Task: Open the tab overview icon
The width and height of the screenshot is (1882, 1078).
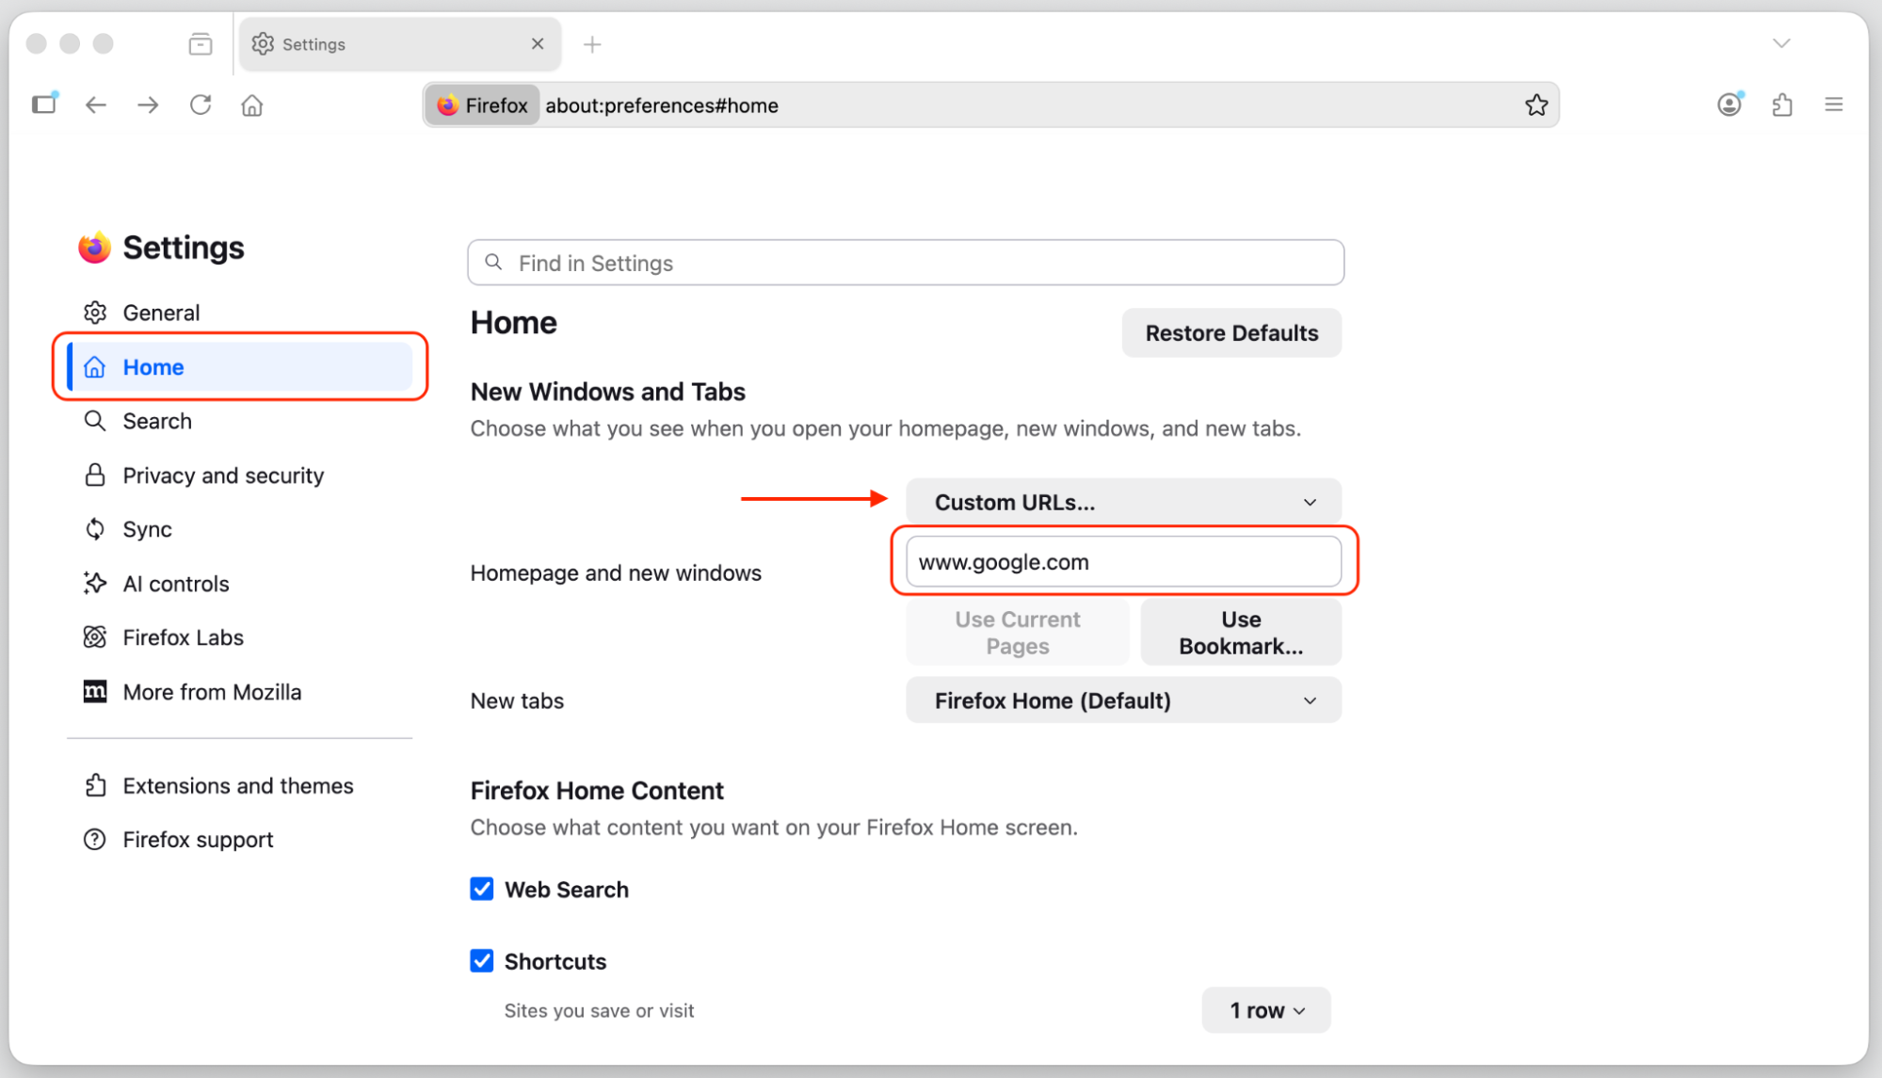Action: pos(201,43)
